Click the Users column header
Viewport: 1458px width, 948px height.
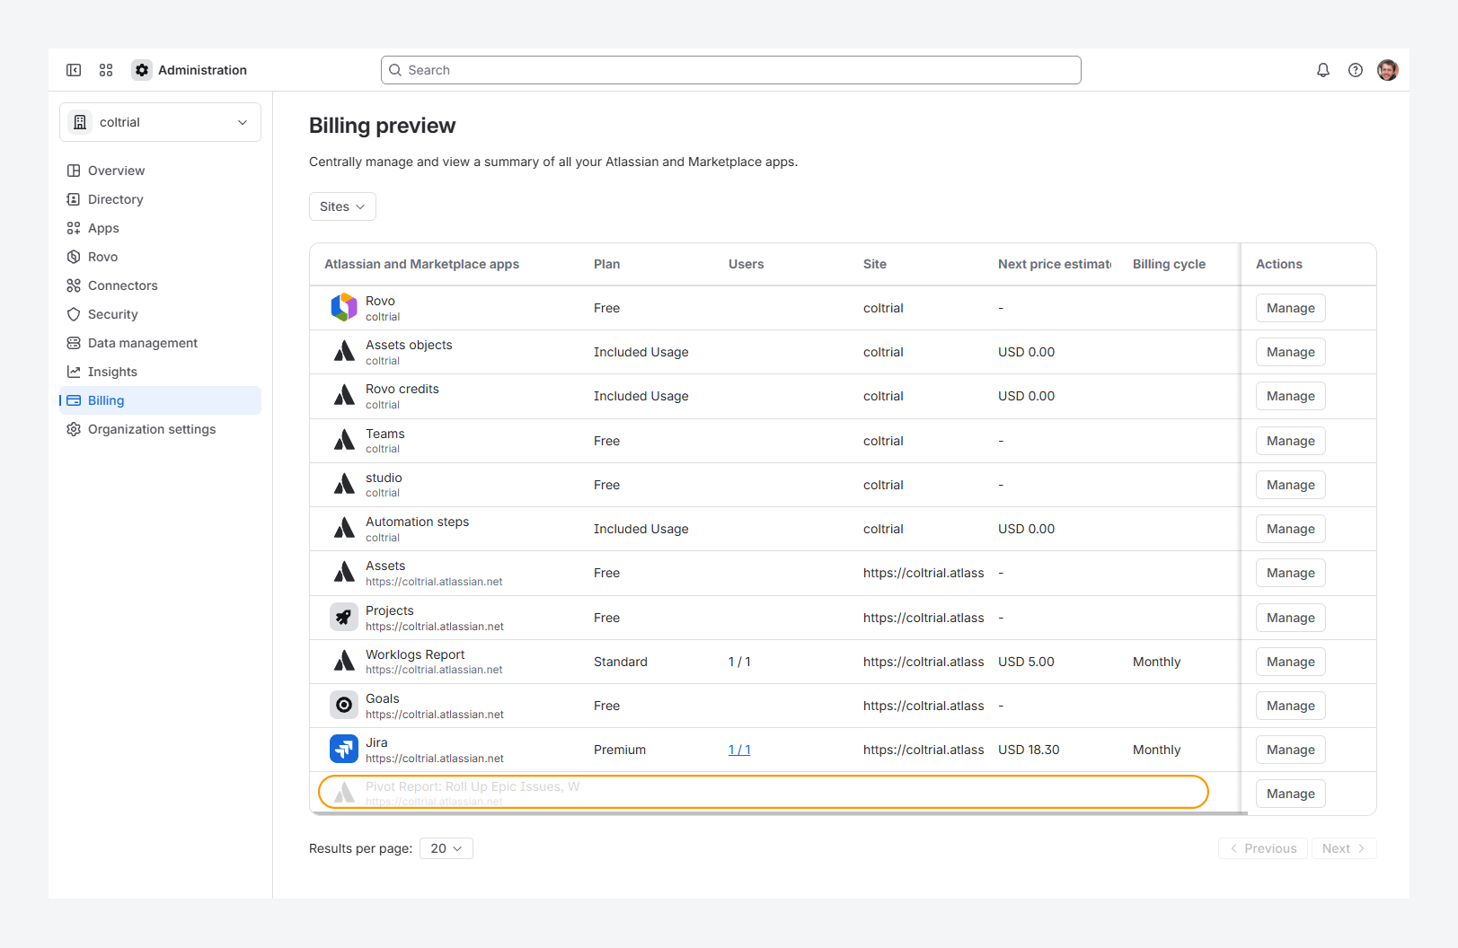coord(746,264)
